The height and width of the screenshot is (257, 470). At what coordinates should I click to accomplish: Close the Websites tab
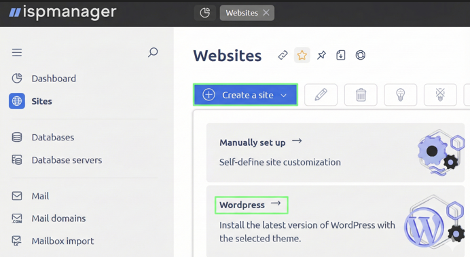tap(266, 13)
